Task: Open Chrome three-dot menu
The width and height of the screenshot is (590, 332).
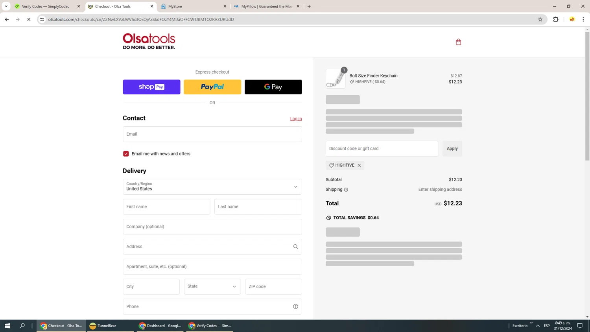Action: coord(583,19)
